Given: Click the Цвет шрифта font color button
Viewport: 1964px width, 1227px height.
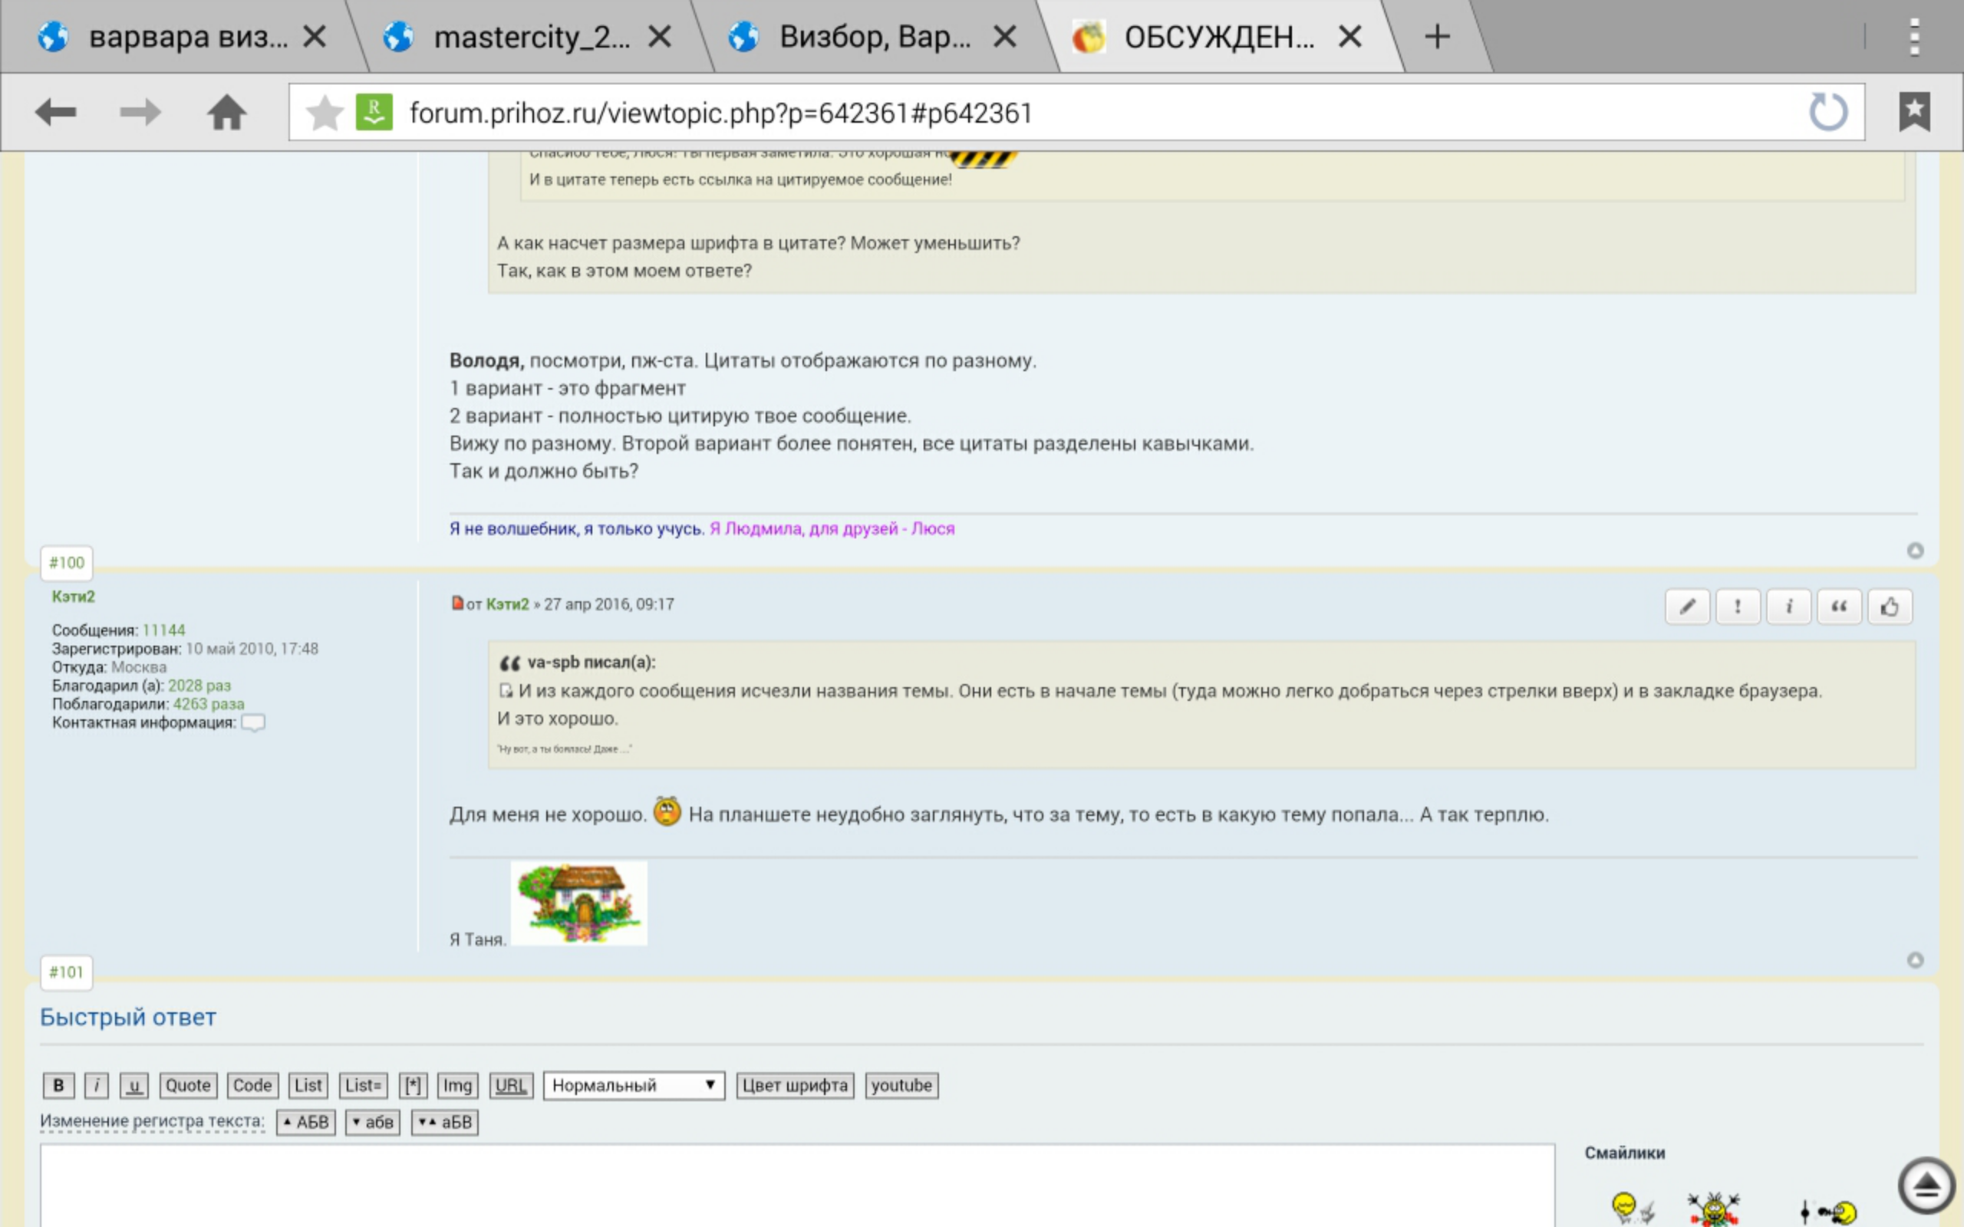Looking at the screenshot, I should tap(795, 1085).
